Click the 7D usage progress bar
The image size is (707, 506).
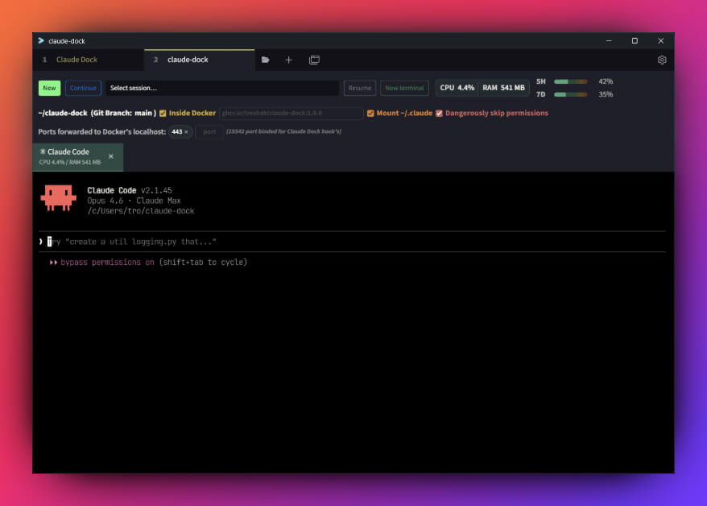[x=570, y=95]
